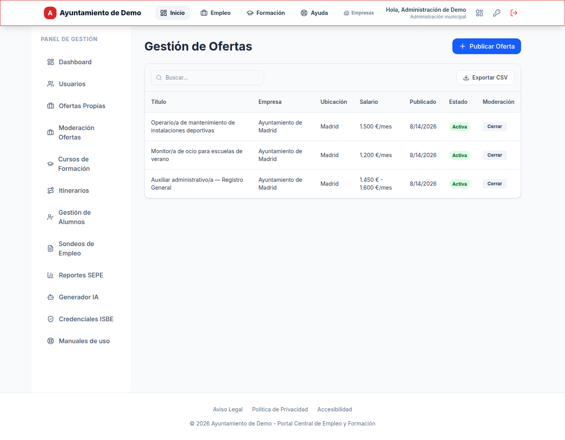Click the Itinerarios route icon
Viewport: 565px width, 440px height.
tap(51, 190)
